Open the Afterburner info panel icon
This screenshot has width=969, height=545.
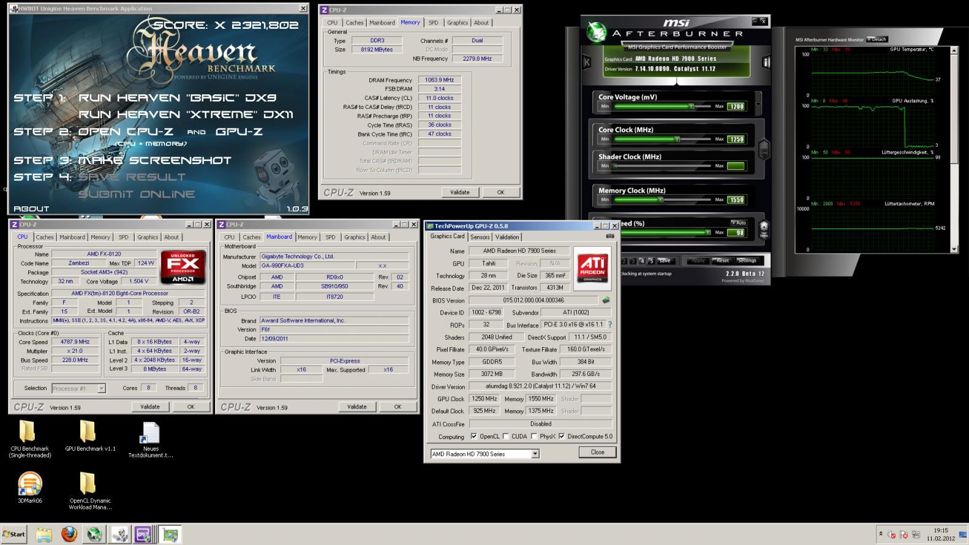[766, 62]
